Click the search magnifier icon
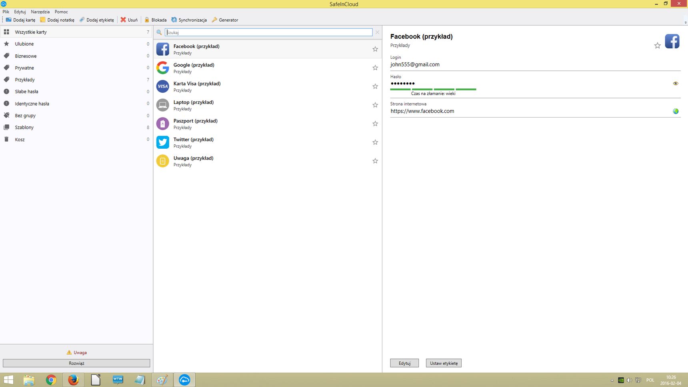The width and height of the screenshot is (688, 387). point(159,32)
